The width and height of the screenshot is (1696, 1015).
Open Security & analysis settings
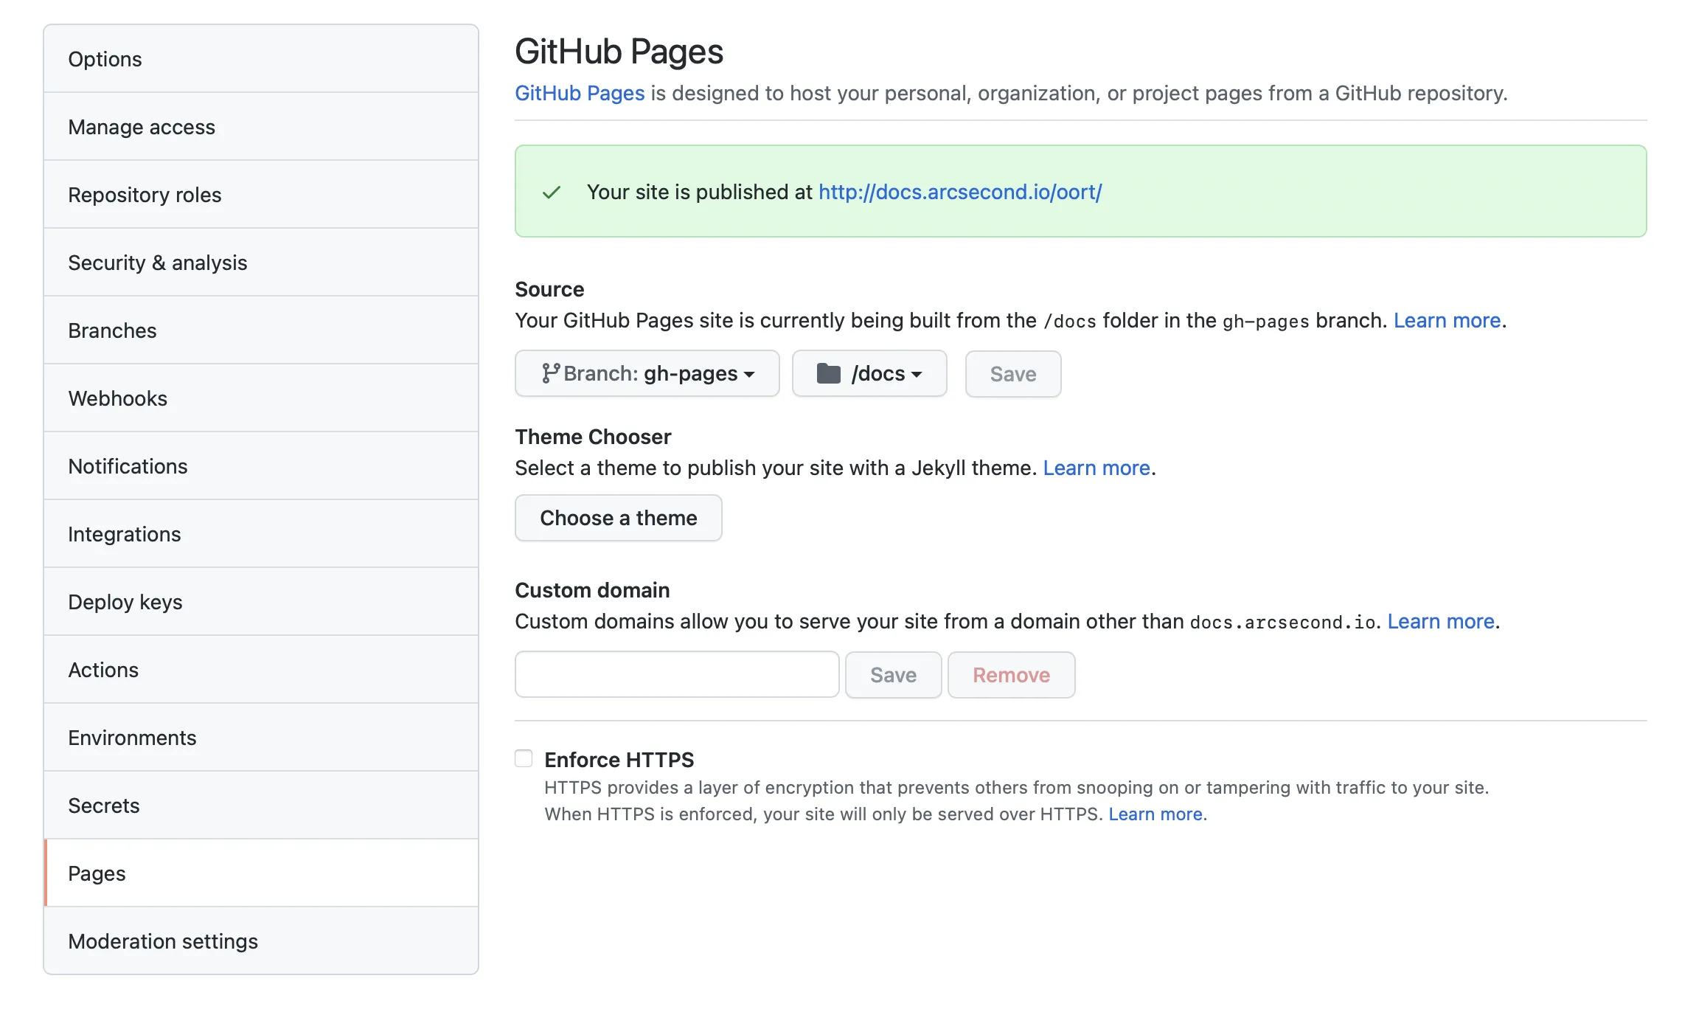pos(158,263)
